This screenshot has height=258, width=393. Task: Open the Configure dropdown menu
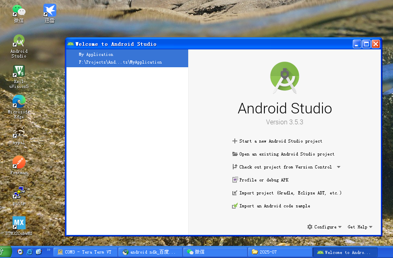pos(324,227)
